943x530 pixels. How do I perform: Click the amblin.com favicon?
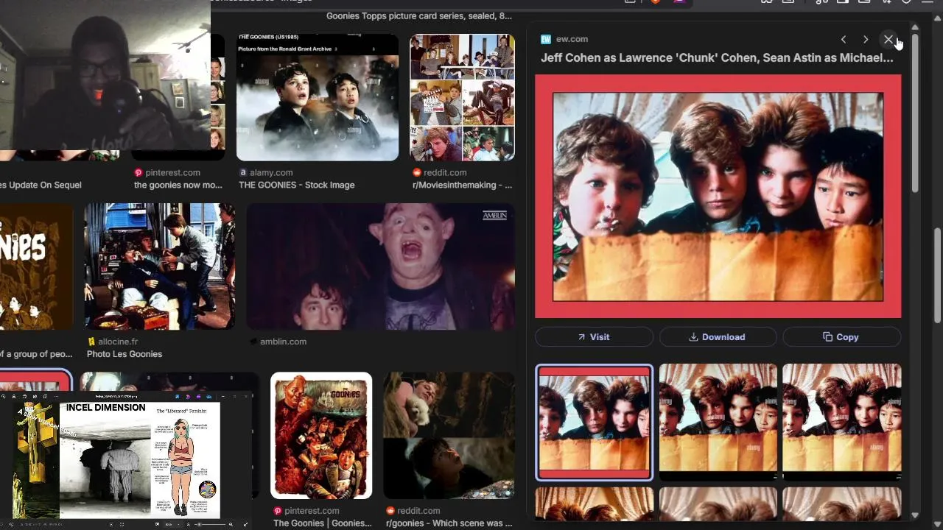point(253,342)
